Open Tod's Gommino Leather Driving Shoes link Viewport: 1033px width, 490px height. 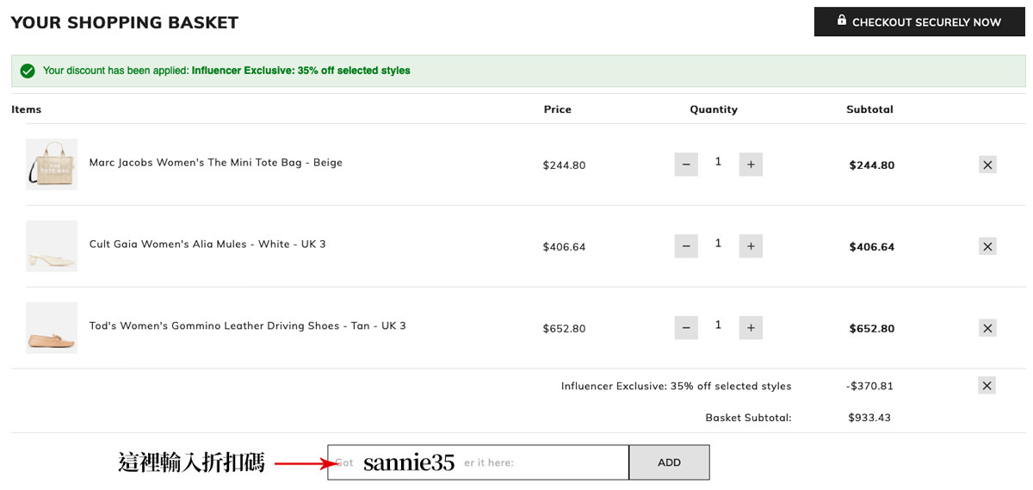[x=247, y=326]
